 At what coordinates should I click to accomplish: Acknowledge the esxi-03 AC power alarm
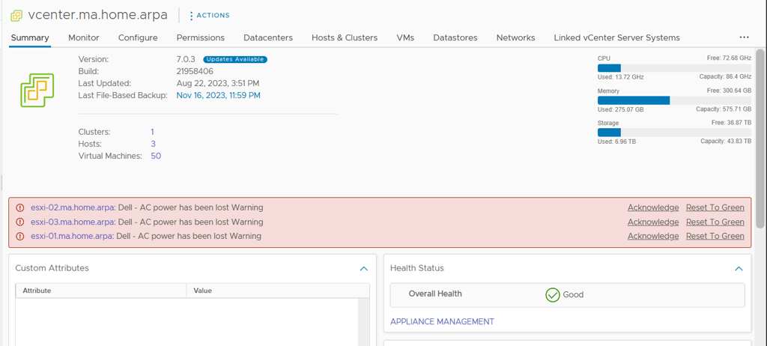(x=653, y=222)
